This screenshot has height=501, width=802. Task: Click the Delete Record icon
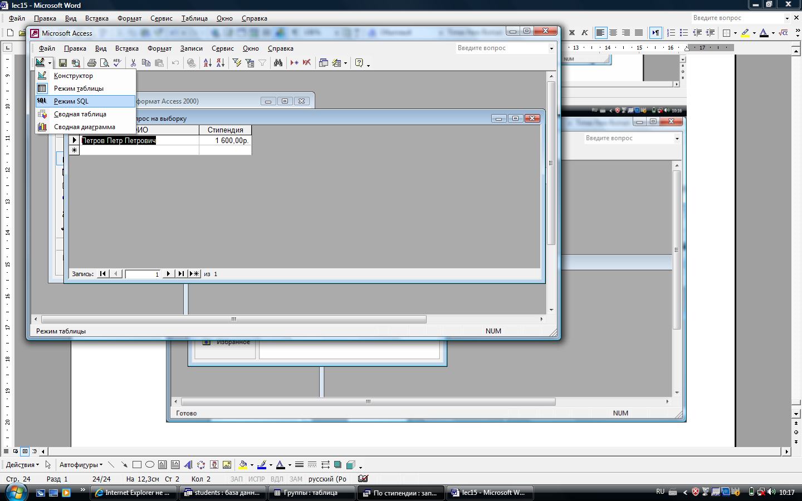(x=307, y=63)
